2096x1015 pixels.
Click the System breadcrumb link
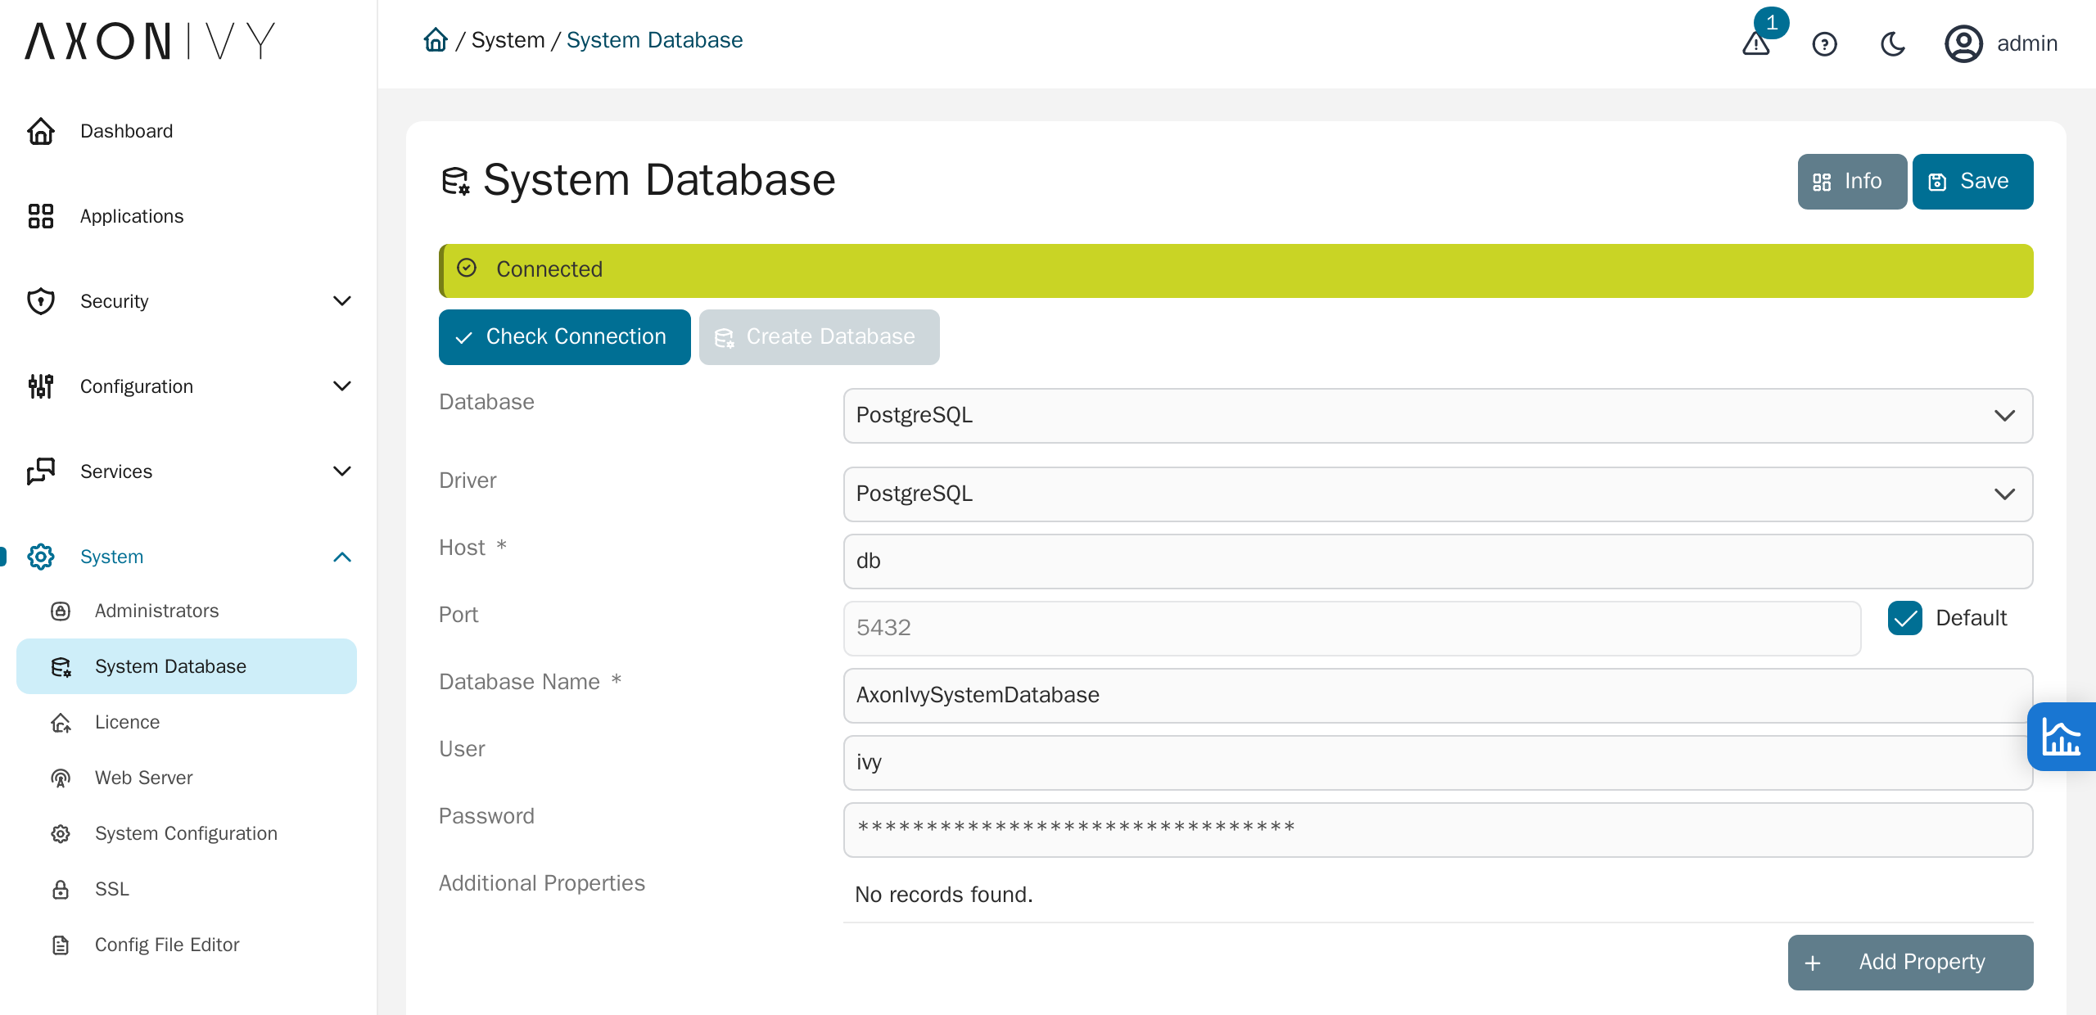[508, 40]
